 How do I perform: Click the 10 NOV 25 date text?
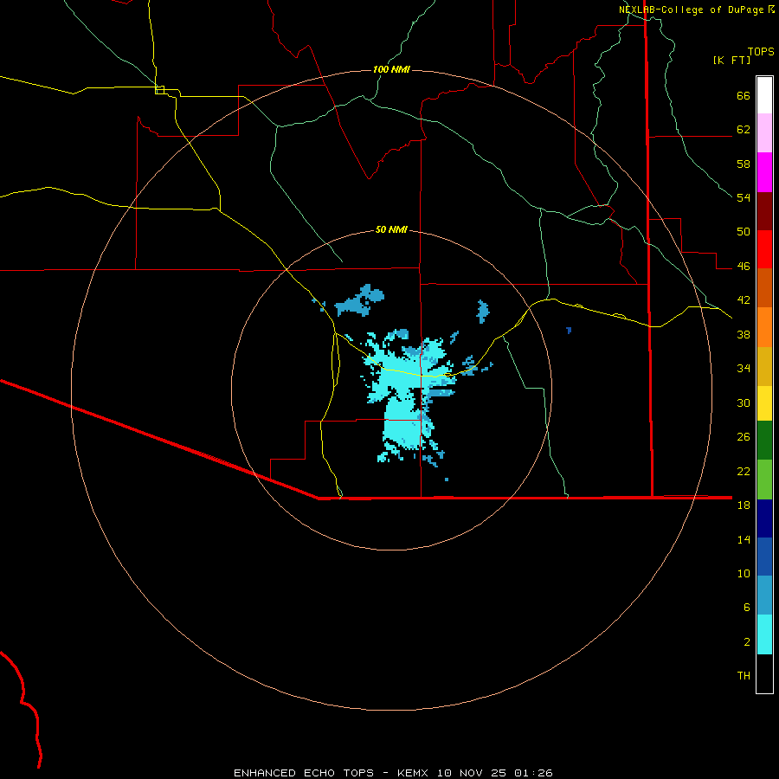473,773
